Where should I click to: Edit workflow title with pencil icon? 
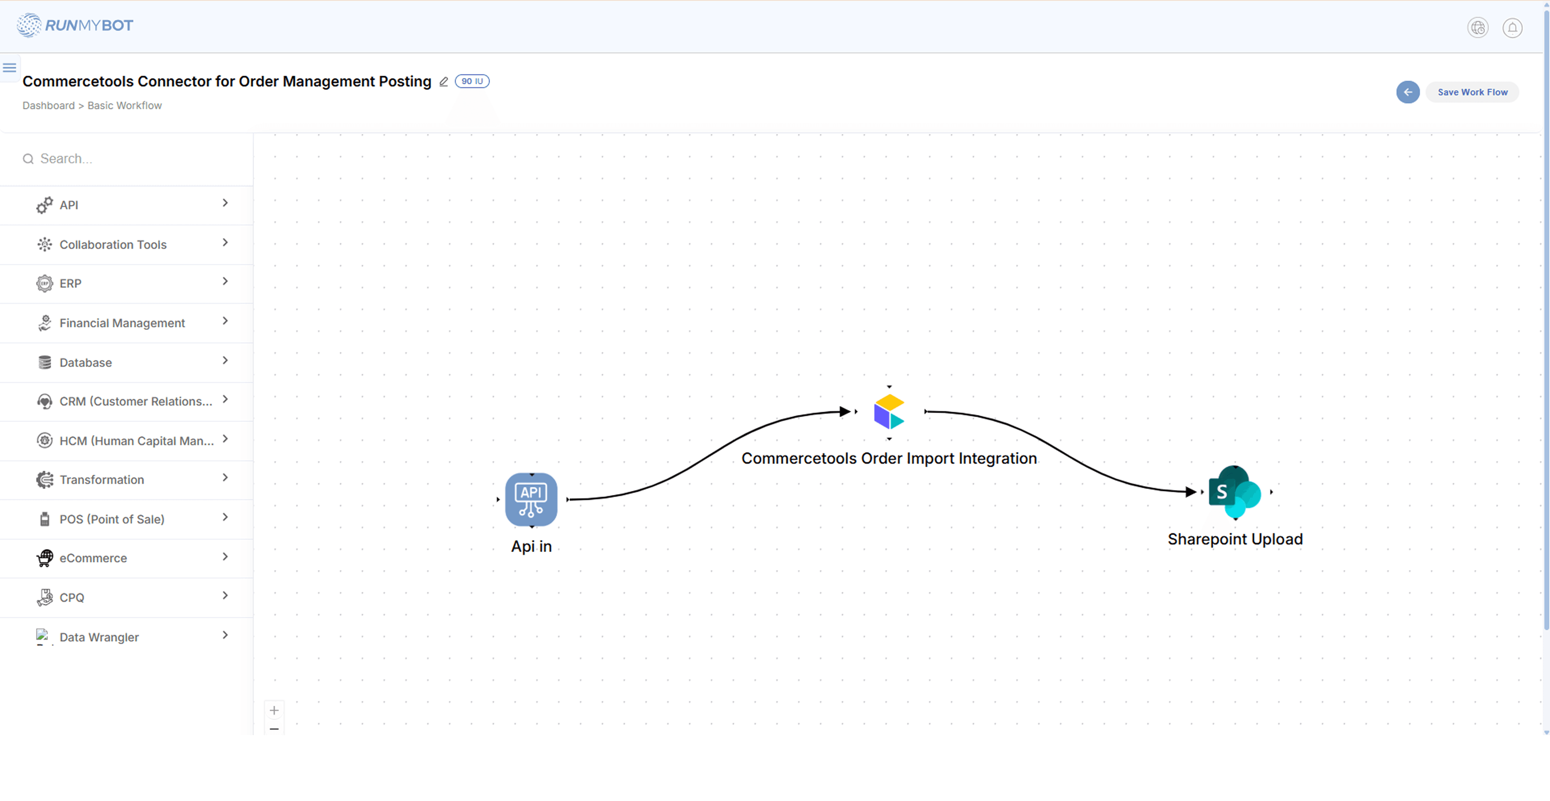[x=444, y=81]
